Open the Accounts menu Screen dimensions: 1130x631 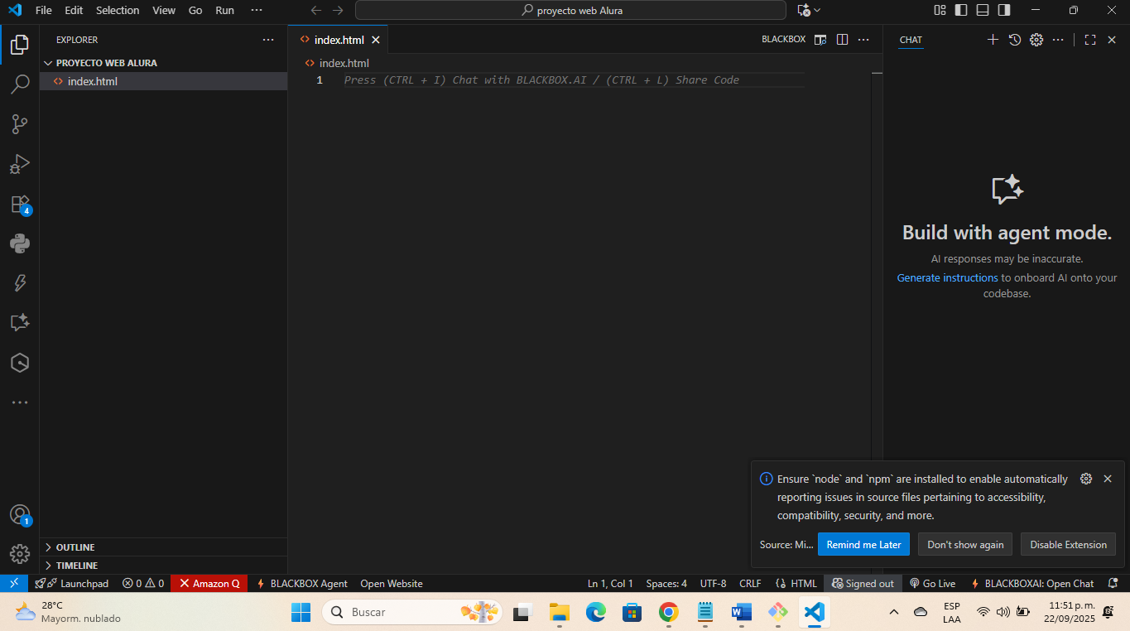pyautogui.click(x=20, y=514)
